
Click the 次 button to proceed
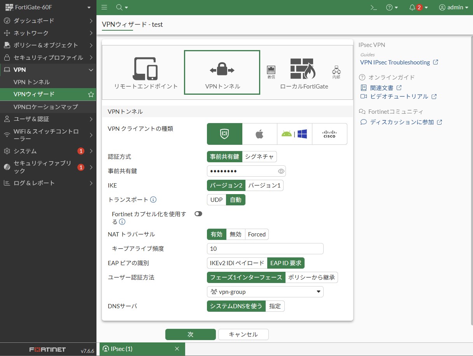pos(190,335)
